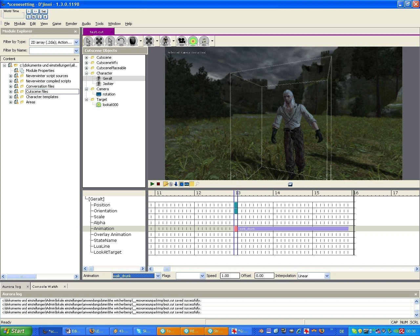Click the walk_drunk animation bar in timeline
The height and width of the screenshot is (336, 420).
(293, 229)
